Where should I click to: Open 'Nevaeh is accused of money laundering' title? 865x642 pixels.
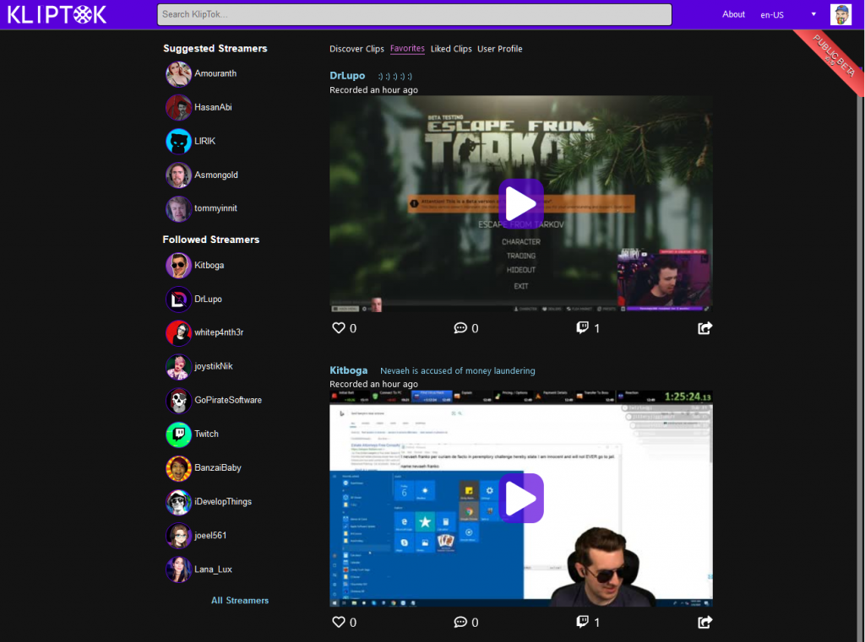[x=457, y=371]
